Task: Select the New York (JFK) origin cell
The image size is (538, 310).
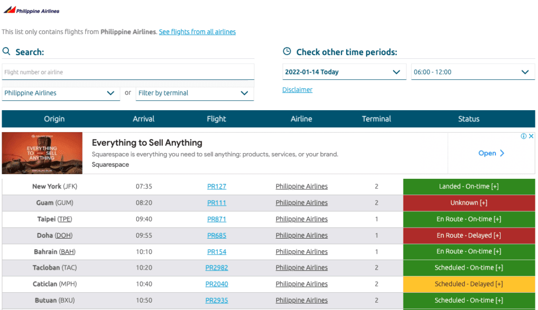Action: (55, 186)
